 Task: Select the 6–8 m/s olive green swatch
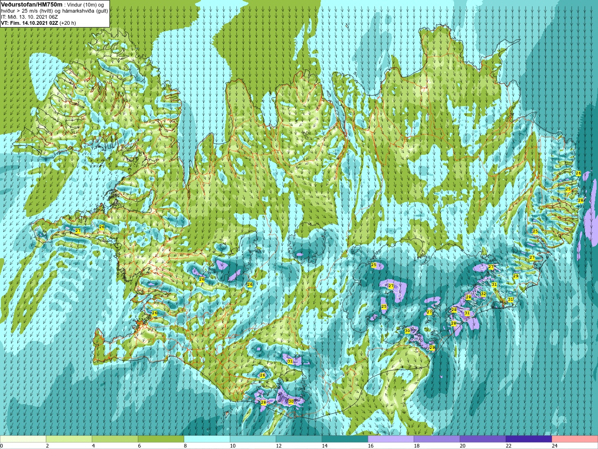coord(161,439)
